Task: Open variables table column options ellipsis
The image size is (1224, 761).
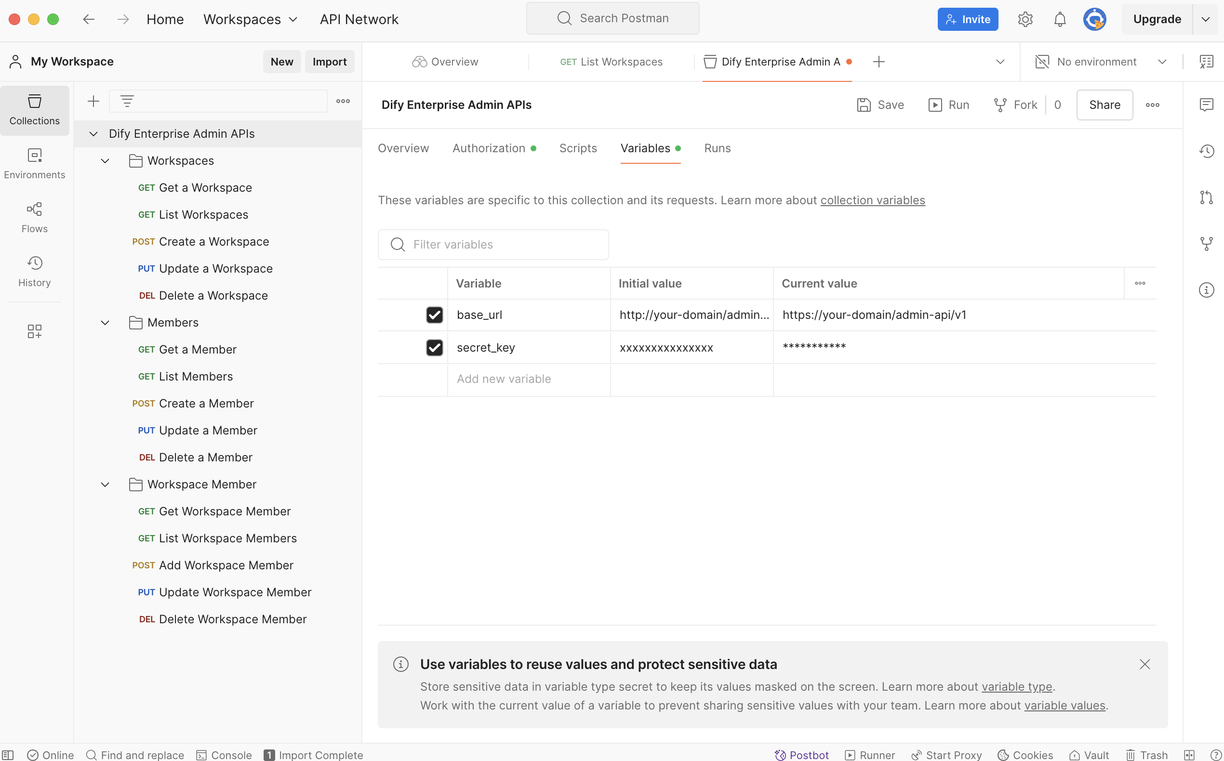Action: pyautogui.click(x=1139, y=283)
